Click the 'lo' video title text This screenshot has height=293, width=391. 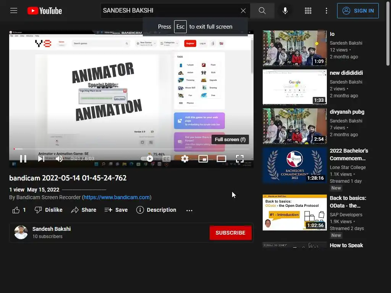[x=332, y=34]
